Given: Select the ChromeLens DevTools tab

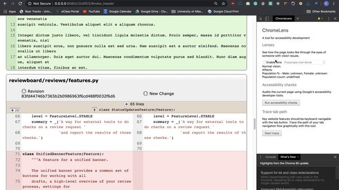Looking at the screenshot, I should coord(283,18).
